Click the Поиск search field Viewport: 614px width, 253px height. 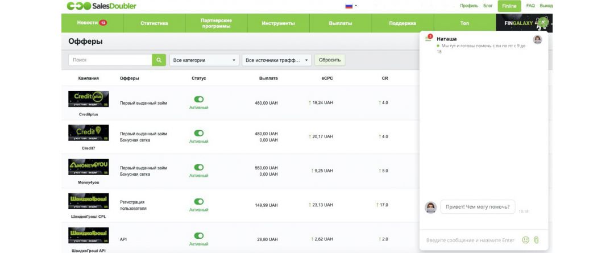tap(110, 60)
